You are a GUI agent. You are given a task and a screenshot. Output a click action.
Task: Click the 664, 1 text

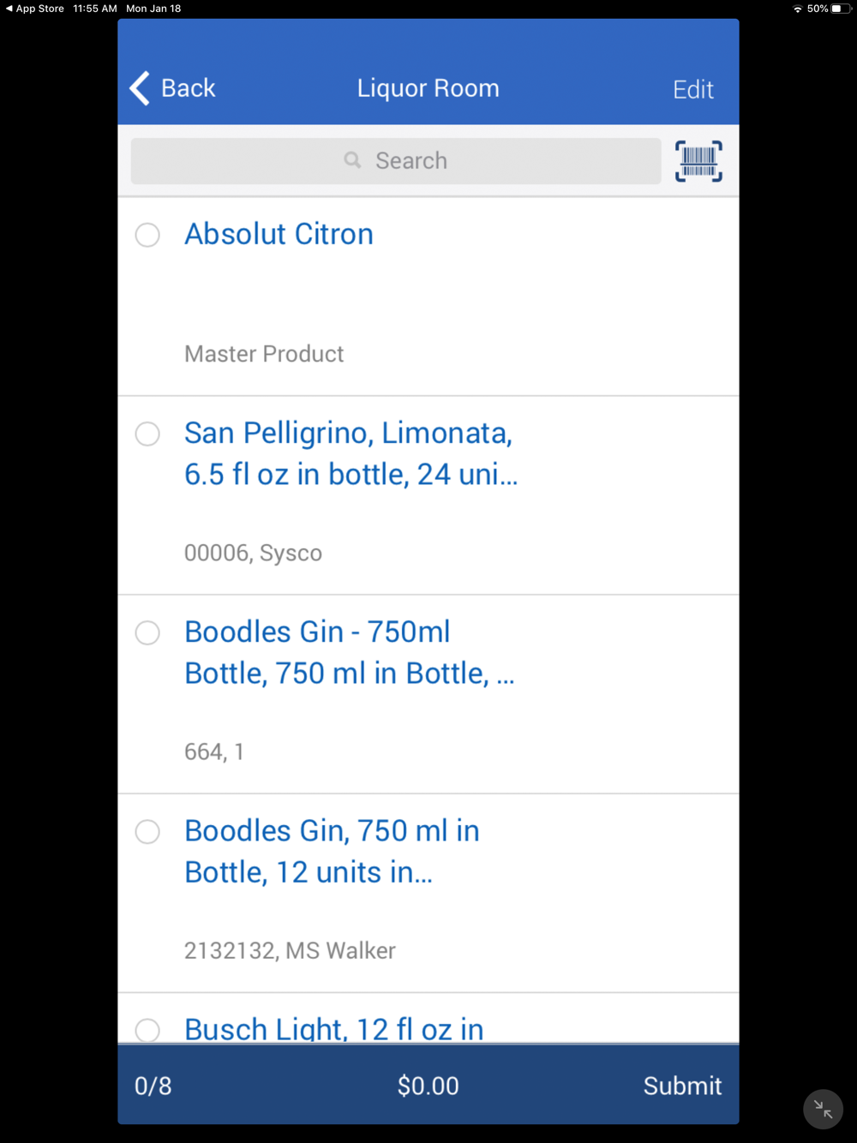point(214,751)
